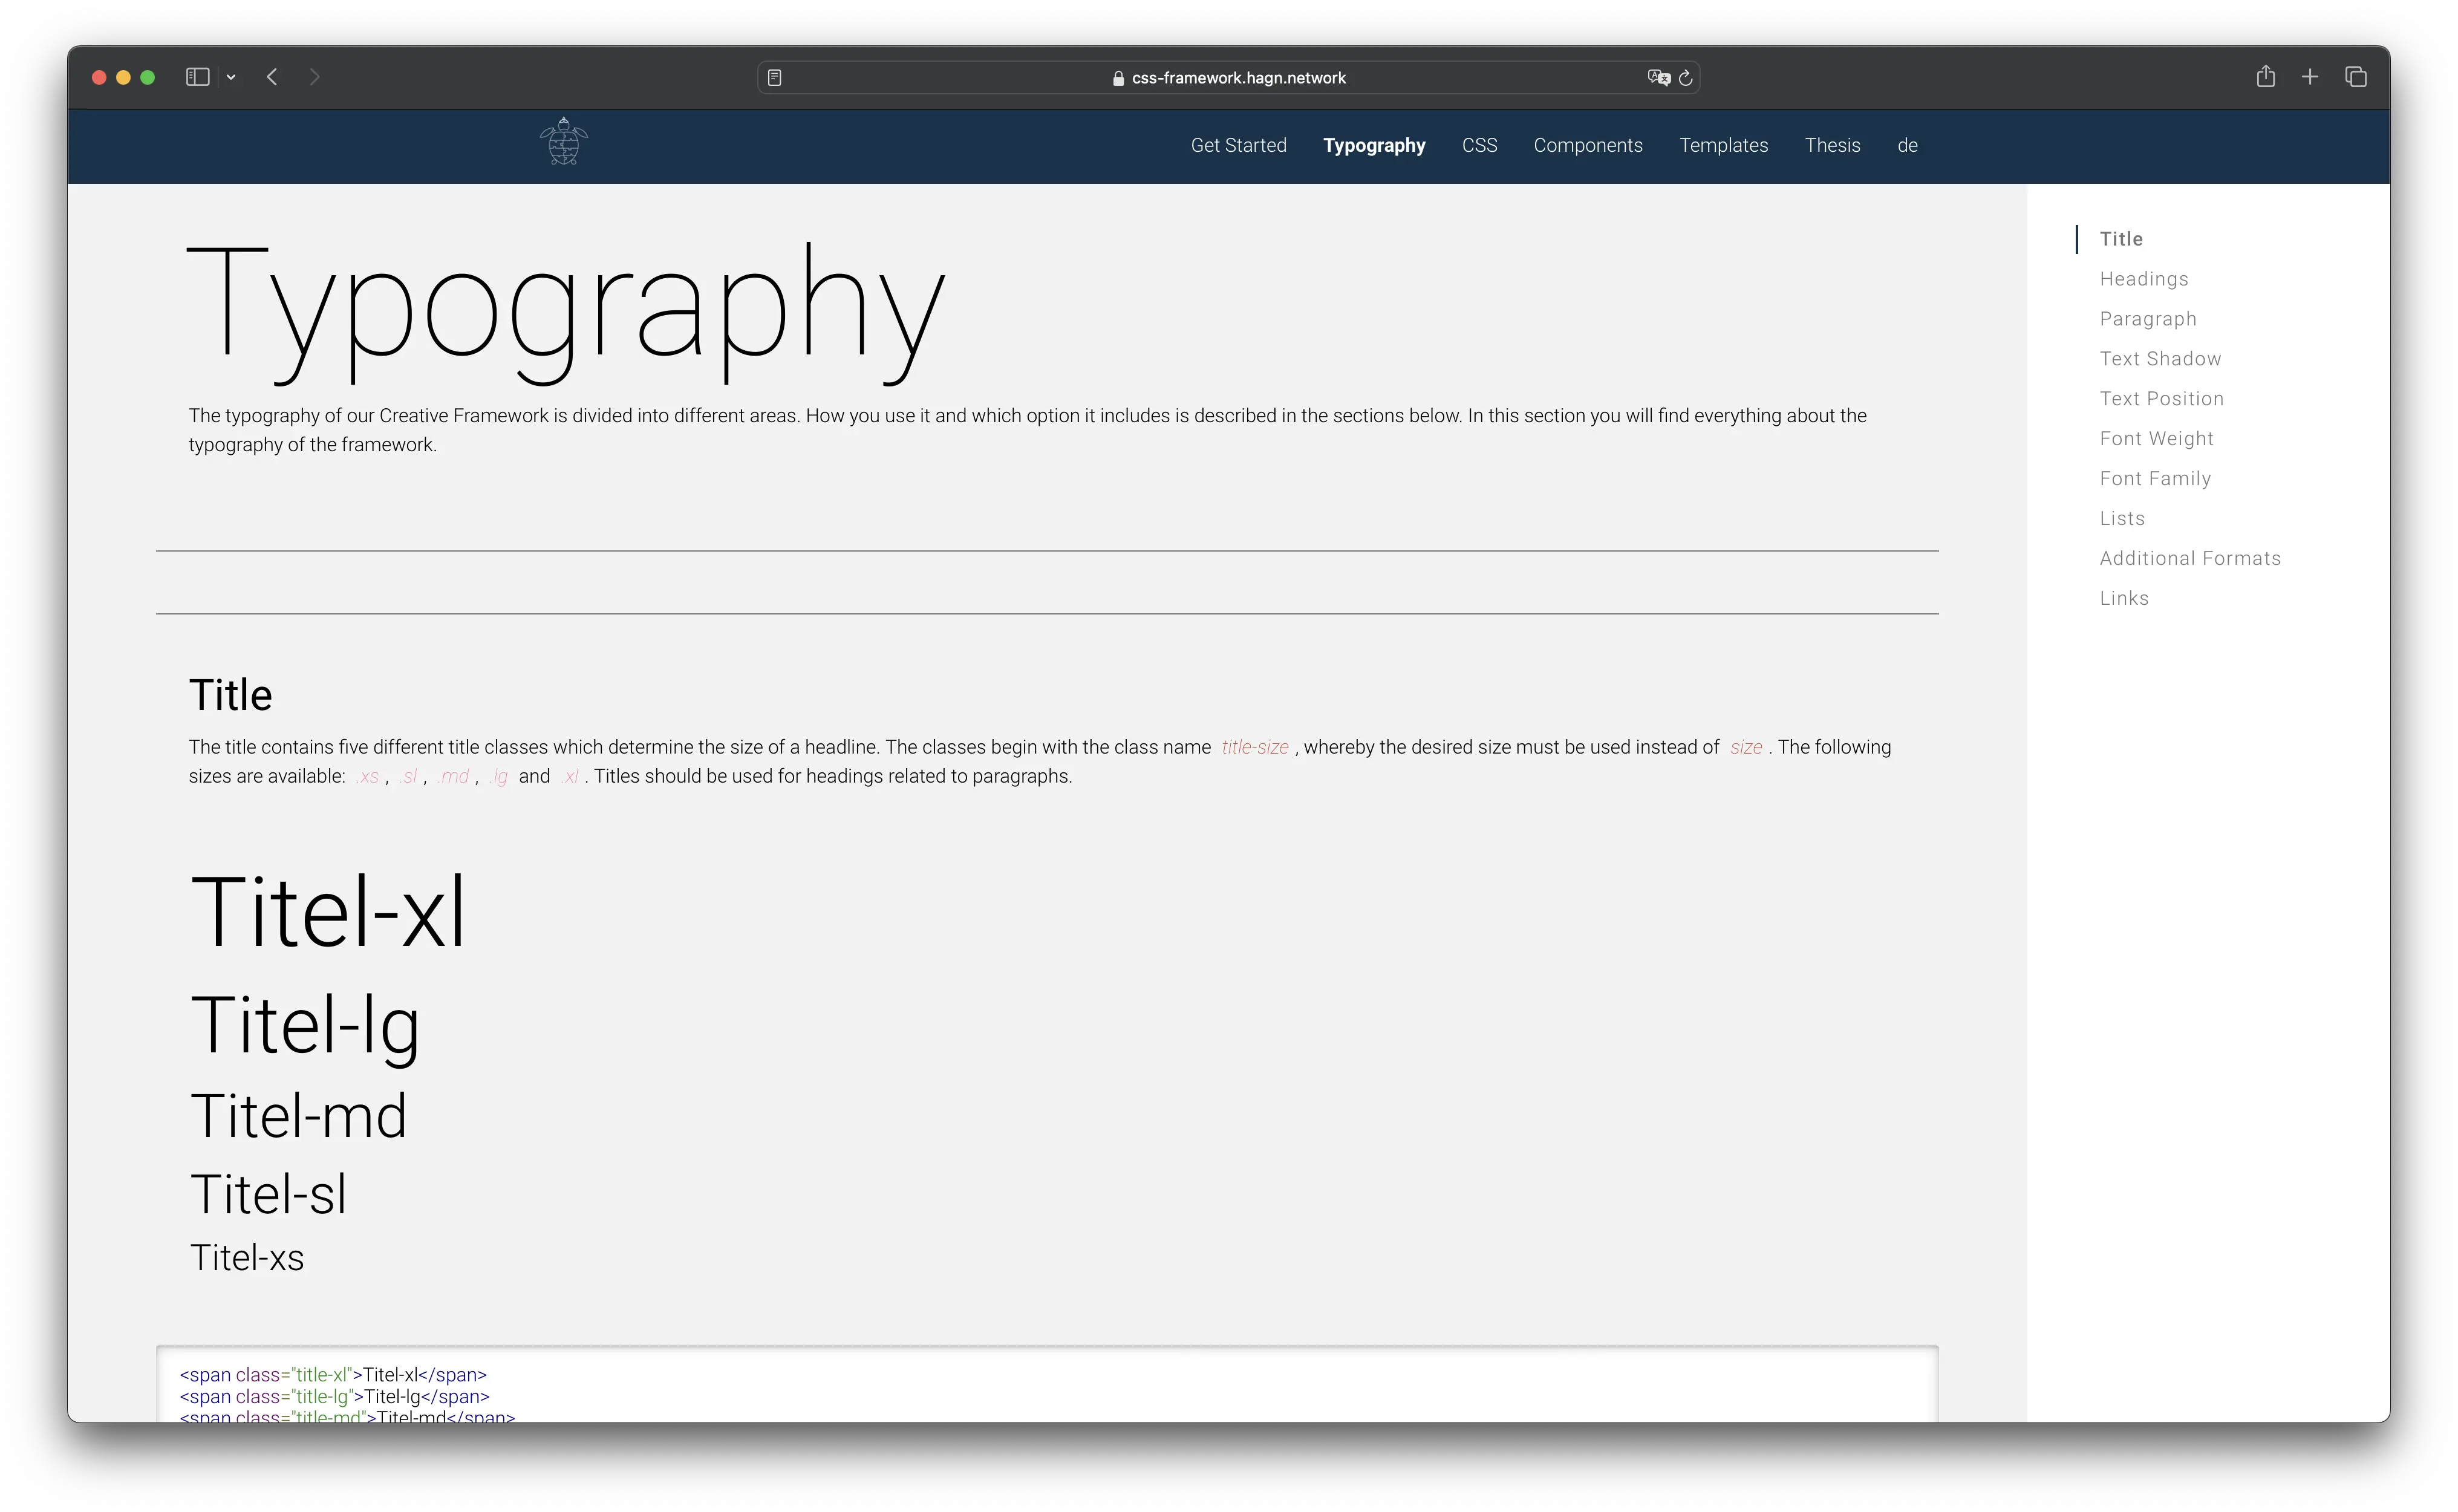Image resolution: width=2458 pixels, height=1512 pixels.
Task: Open the Templates navigation link
Action: click(1723, 145)
